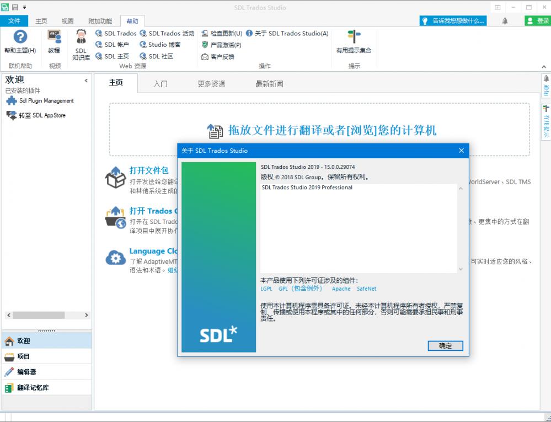Switch to the 主页 ribbon tab
551x422 pixels.
click(41, 21)
